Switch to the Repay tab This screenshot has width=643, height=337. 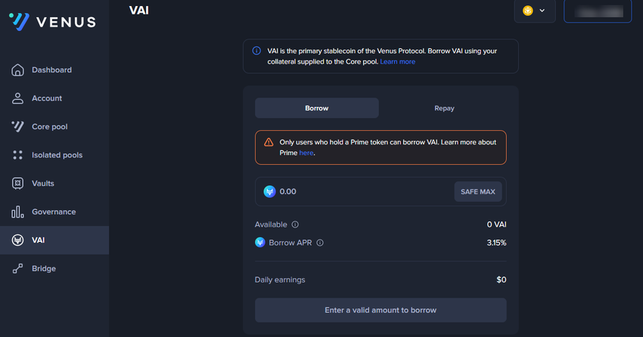pyautogui.click(x=444, y=108)
